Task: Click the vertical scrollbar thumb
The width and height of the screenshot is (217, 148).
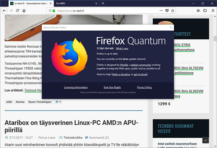Action: [215, 39]
